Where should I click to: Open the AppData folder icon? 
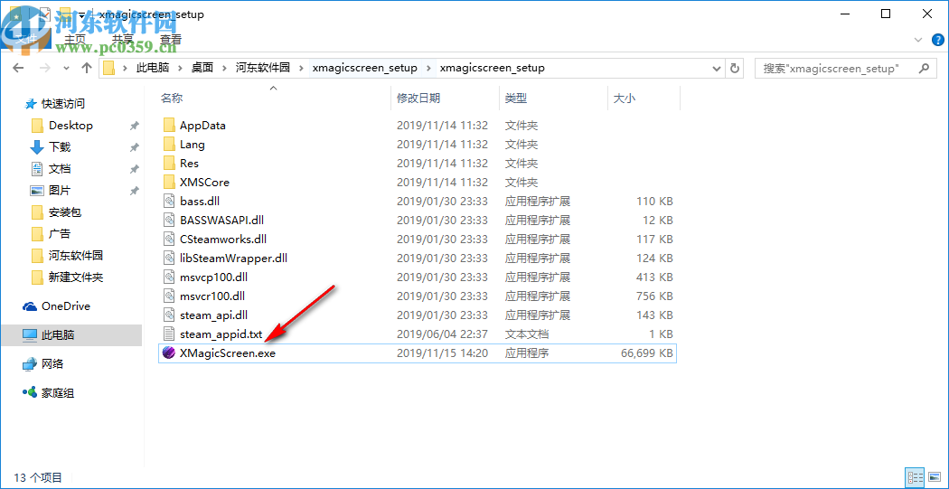click(169, 126)
